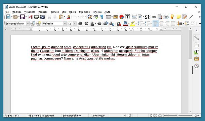
Task: Insert a page break
Action: (134, 17)
